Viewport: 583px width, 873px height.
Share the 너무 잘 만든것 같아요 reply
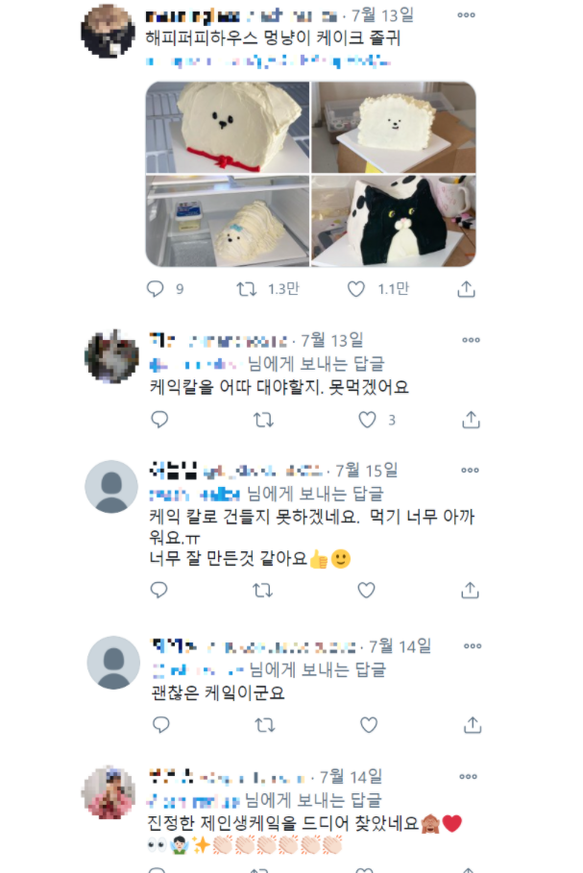point(470,590)
